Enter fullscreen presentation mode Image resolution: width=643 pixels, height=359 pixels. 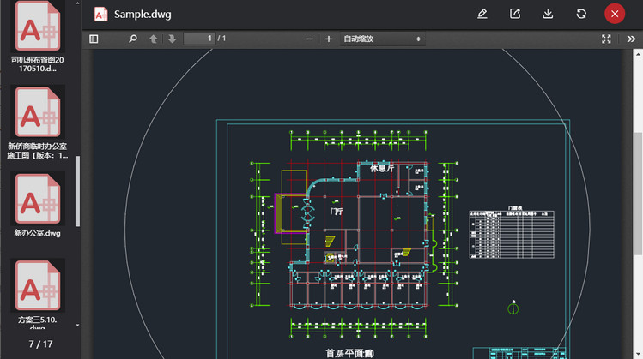point(607,39)
